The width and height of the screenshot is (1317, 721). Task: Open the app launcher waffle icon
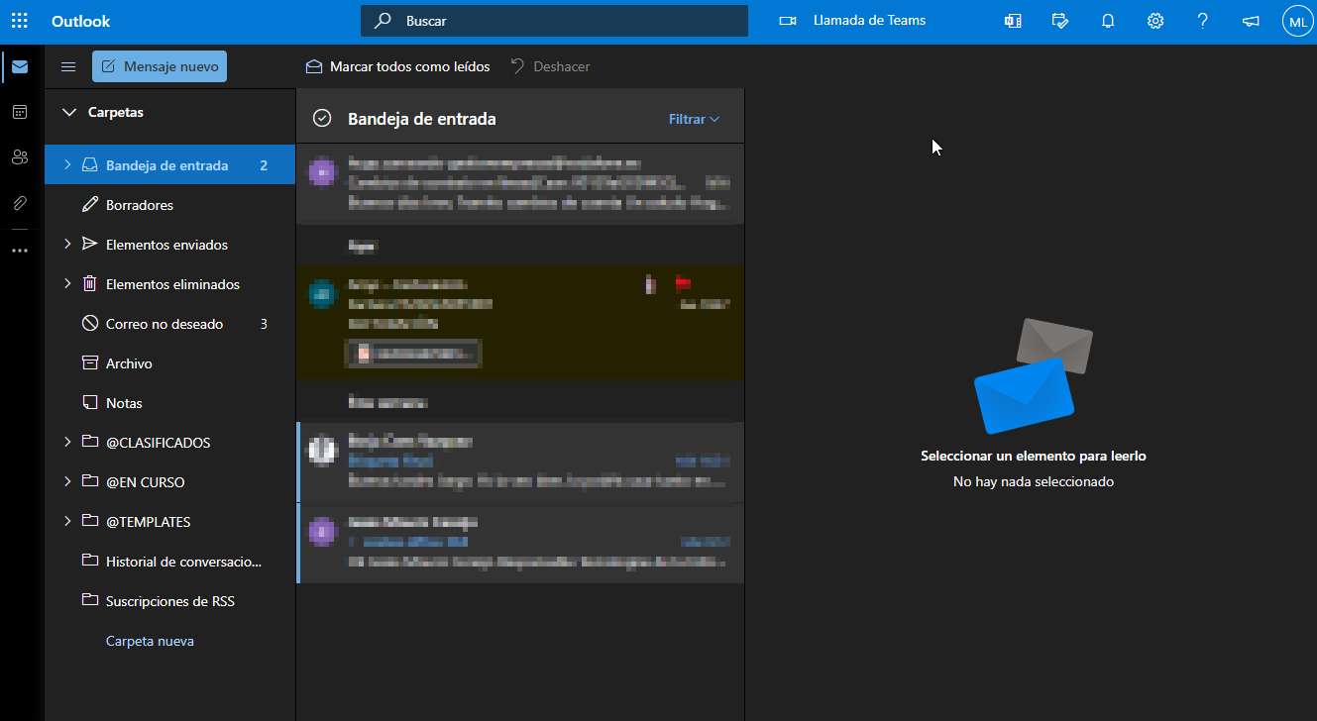[x=20, y=21]
